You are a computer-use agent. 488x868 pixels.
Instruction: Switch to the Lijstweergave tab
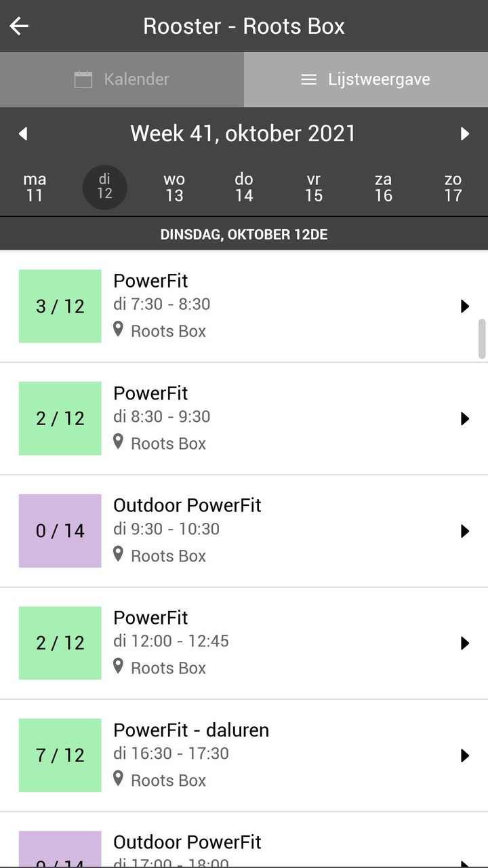pos(366,79)
